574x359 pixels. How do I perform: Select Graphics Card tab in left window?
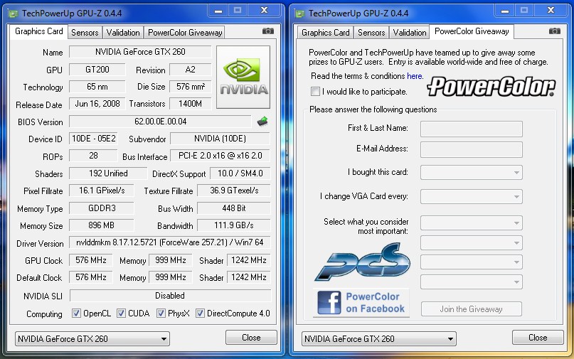click(x=39, y=31)
